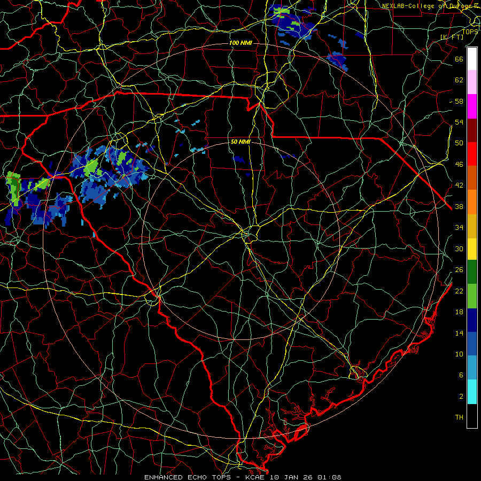Image resolution: width=481 pixels, height=481 pixels.
Task: Select the "18" legend value
Action: click(x=459, y=312)
